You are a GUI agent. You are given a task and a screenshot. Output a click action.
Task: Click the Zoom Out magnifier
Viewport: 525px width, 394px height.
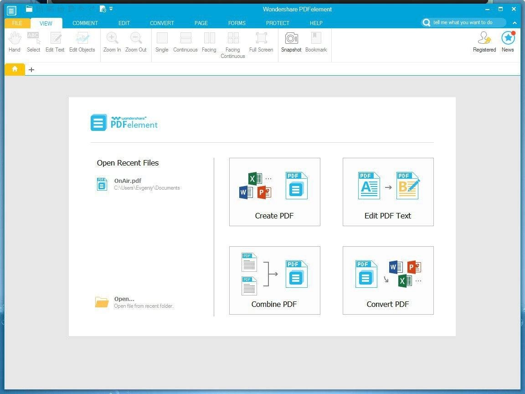pos(136,42)
